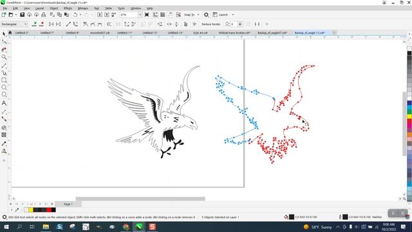This screenshot has height=232, width=412.
Task: Click the Import icon in the toolbar
Action: [x=100, y=15]
